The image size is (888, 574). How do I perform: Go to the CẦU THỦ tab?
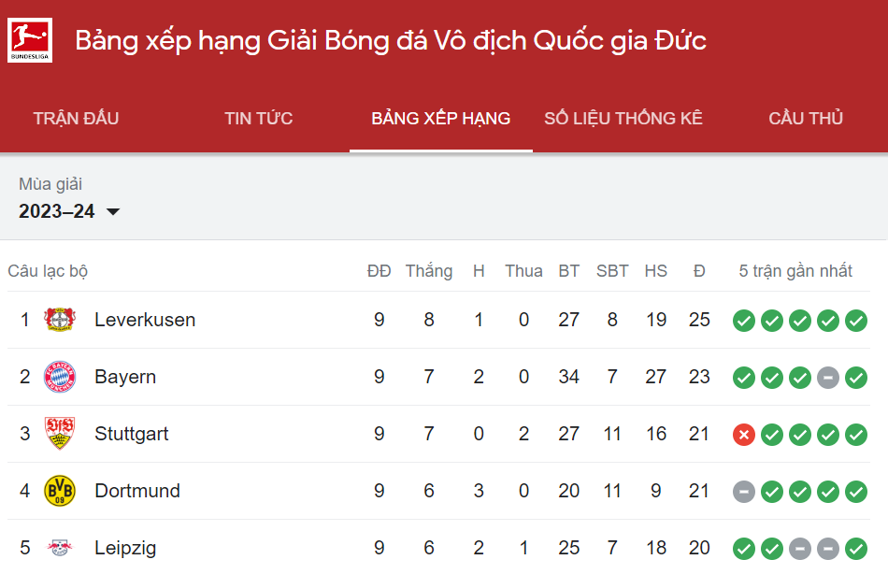(x=806, y=119)
